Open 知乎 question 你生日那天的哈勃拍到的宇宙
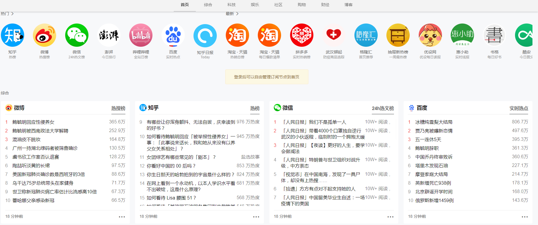This screenshot has height=225, width=538. (190, 174)
